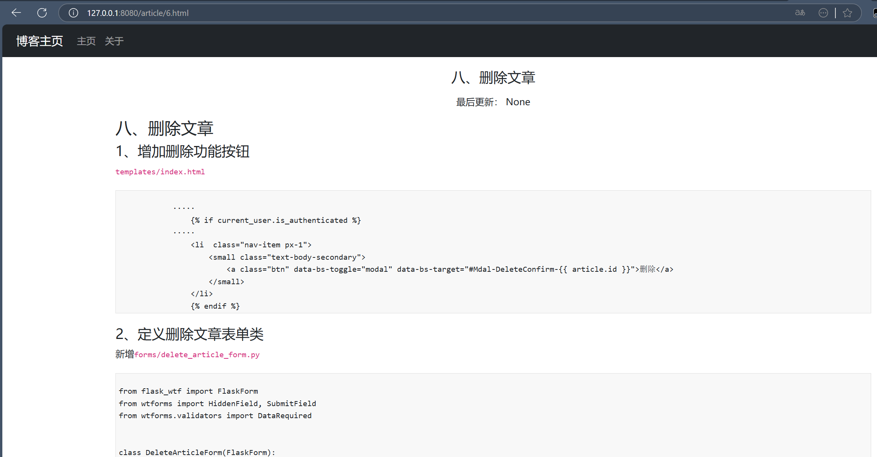The image size is (877, 457).
Task: Click the forms/delete_article_form.py inline code
Action: (x=197, y=354)
